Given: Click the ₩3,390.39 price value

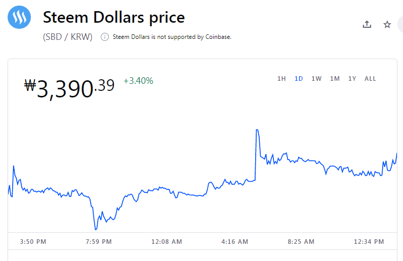Looking at the screenshot, I should click(69, 88).
